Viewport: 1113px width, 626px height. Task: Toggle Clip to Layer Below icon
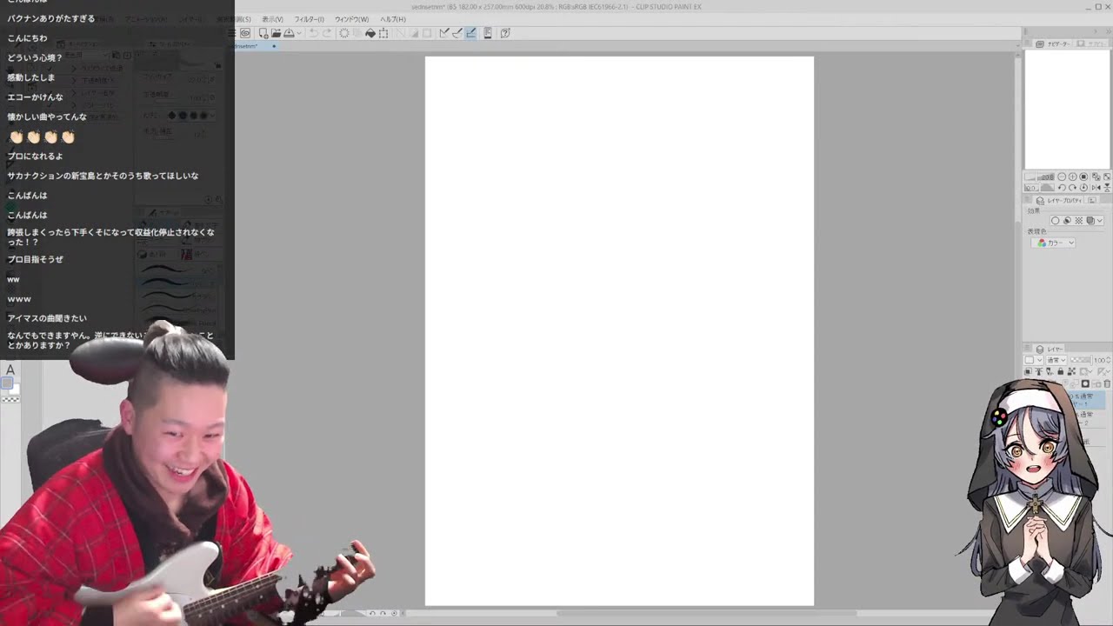coord(1028,371)
